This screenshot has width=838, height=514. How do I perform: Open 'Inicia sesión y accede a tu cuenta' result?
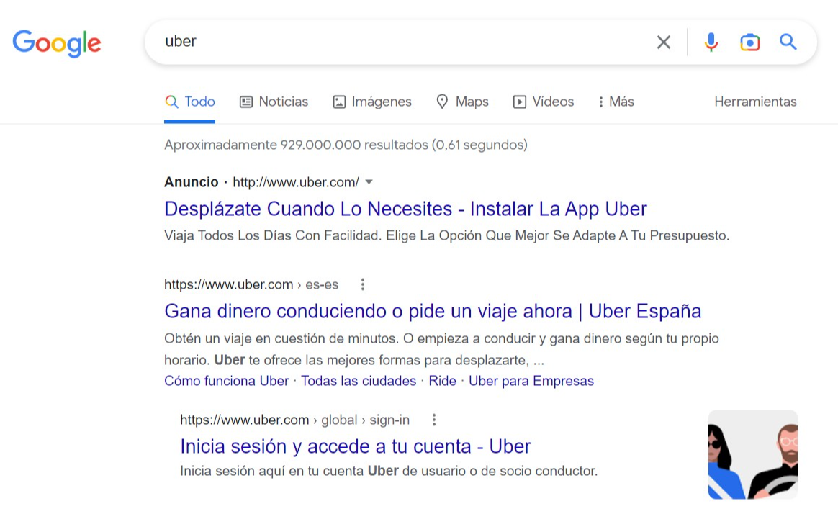pos(356,446)
